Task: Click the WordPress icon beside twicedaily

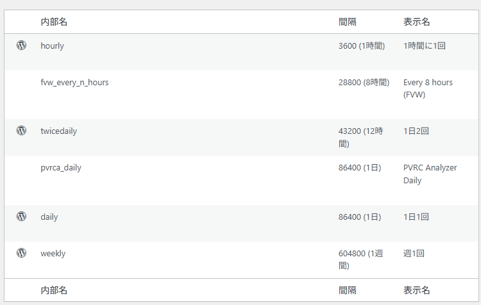Action: [21, 131]
